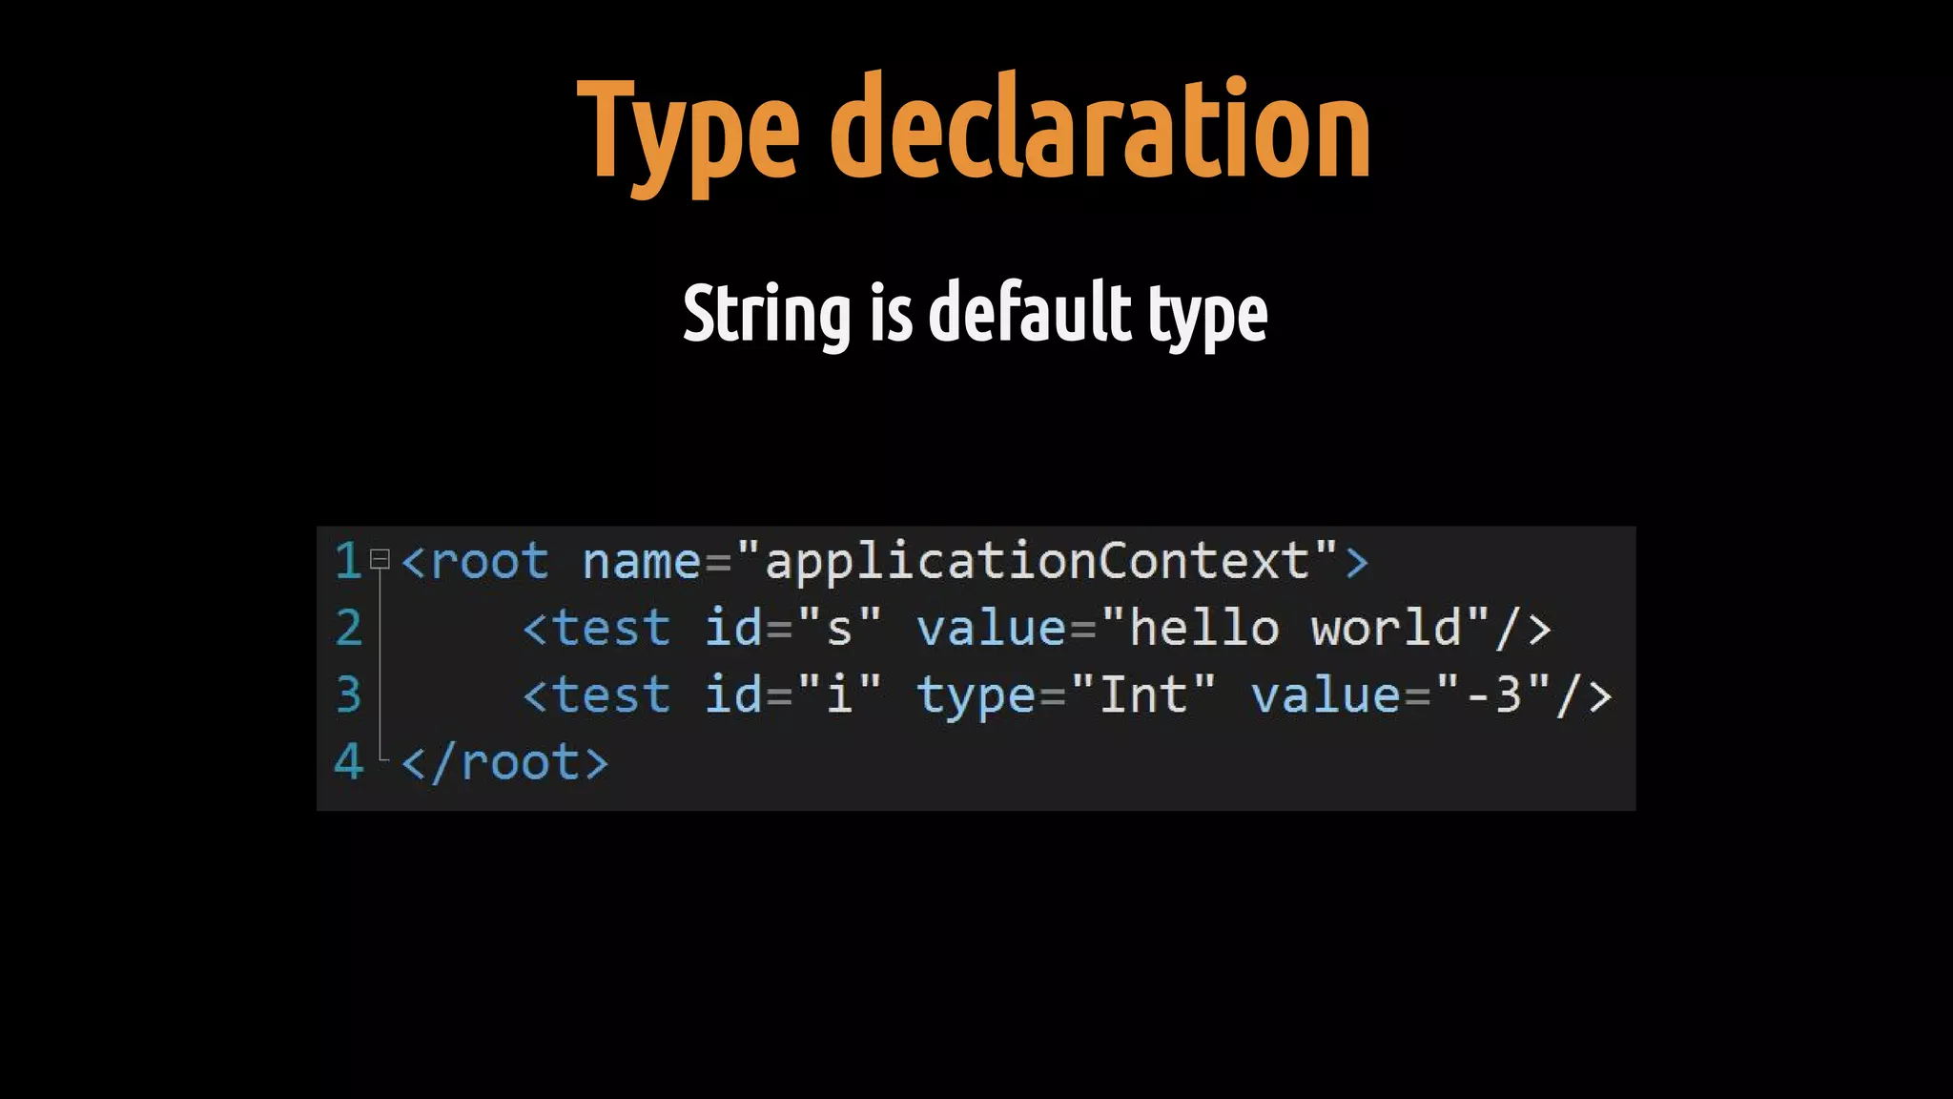Click the type="Int" attribute

tap(1066, 695)
